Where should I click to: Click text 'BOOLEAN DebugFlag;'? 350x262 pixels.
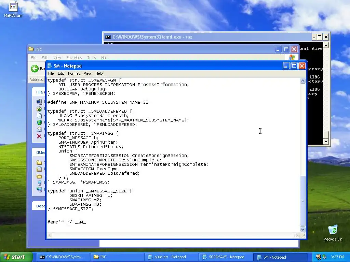(x=83, y=89)
